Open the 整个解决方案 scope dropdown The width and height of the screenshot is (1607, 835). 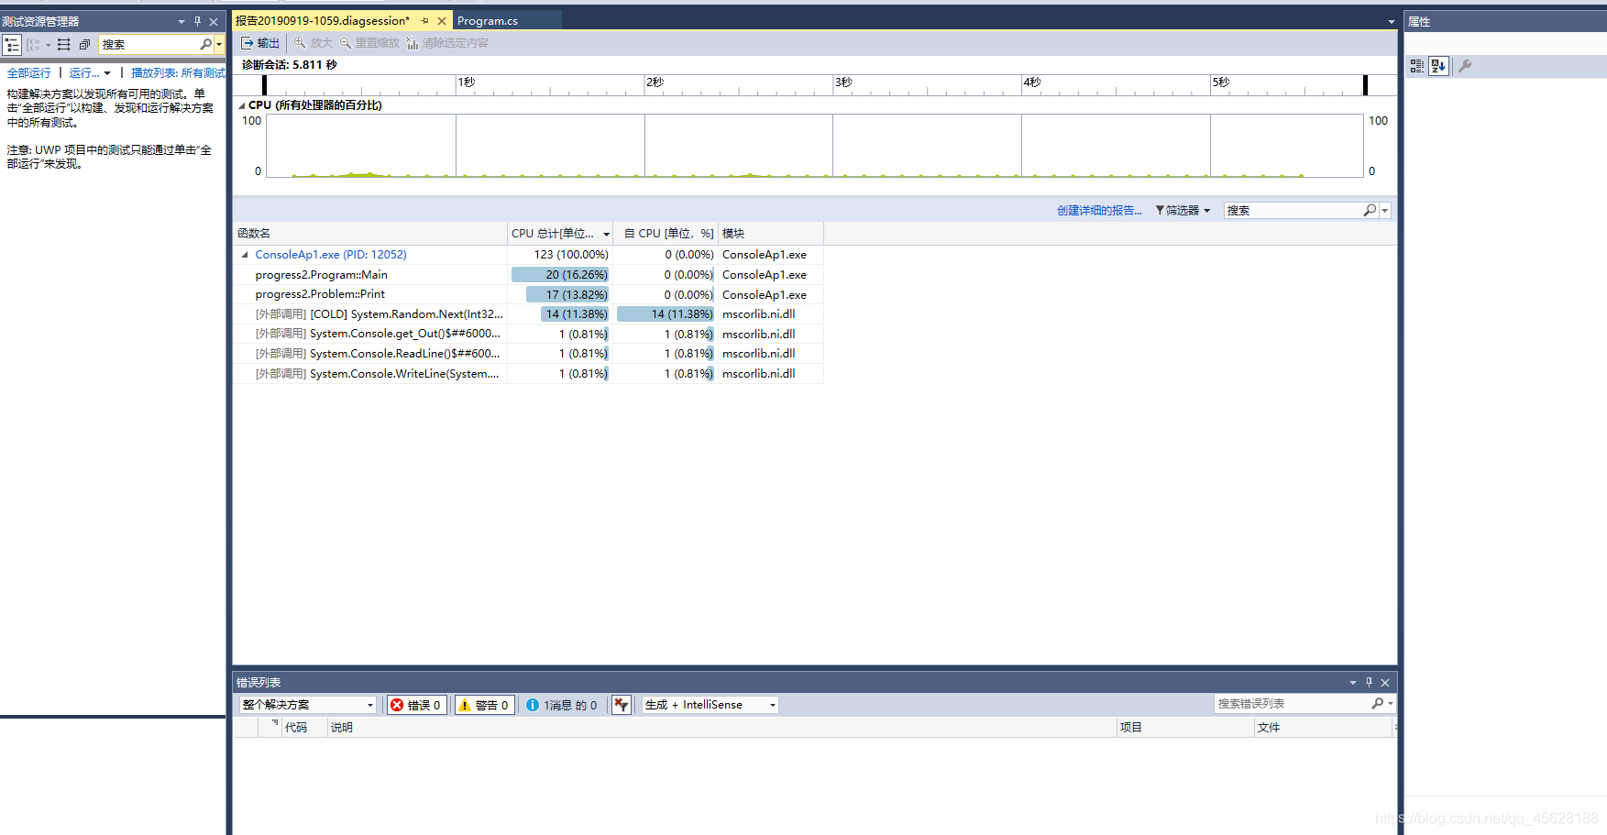307,705
